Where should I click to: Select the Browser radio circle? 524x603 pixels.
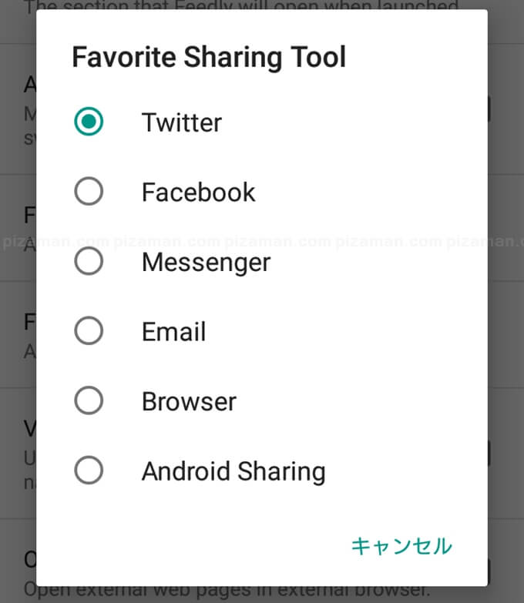click(89, 401)
